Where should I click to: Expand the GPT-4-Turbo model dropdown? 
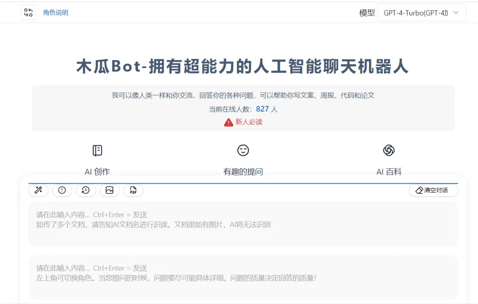click(x=416, y=13)
